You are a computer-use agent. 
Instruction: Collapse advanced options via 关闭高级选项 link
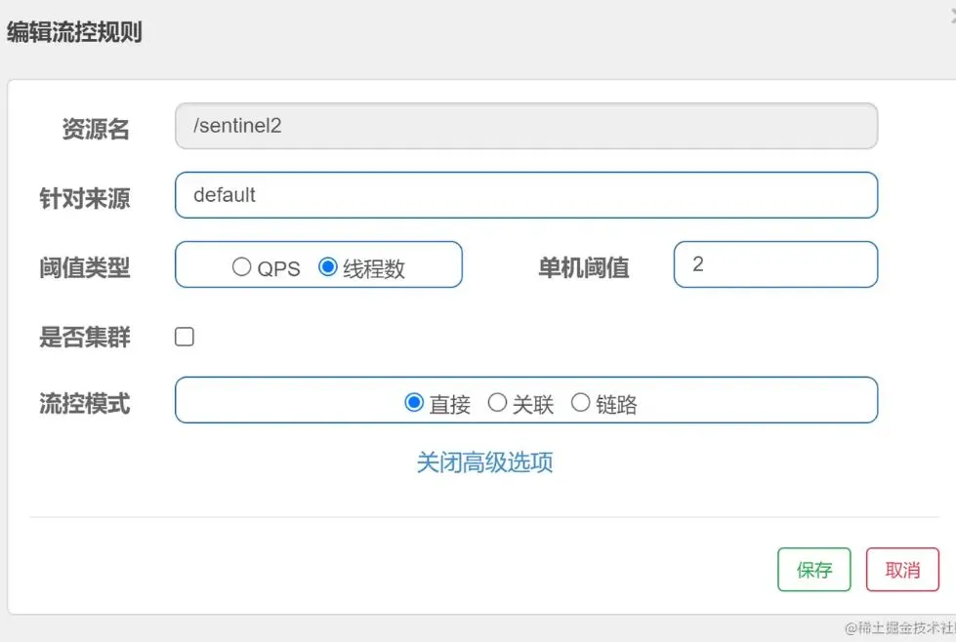pyautogui.click(x=484, y=462)
